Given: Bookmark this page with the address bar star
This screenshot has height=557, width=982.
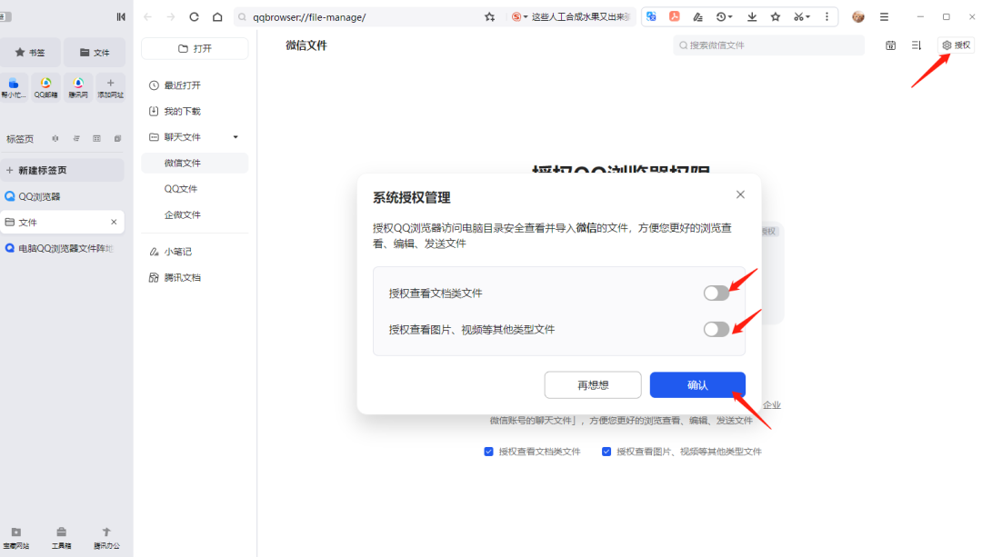Looking at the screenshot, I should (x=490, y=17).
